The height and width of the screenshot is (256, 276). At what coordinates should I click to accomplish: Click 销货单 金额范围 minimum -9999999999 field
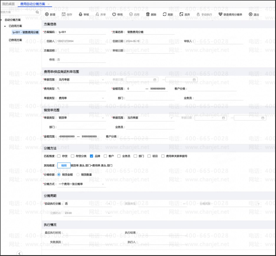(x=67, y=137)
